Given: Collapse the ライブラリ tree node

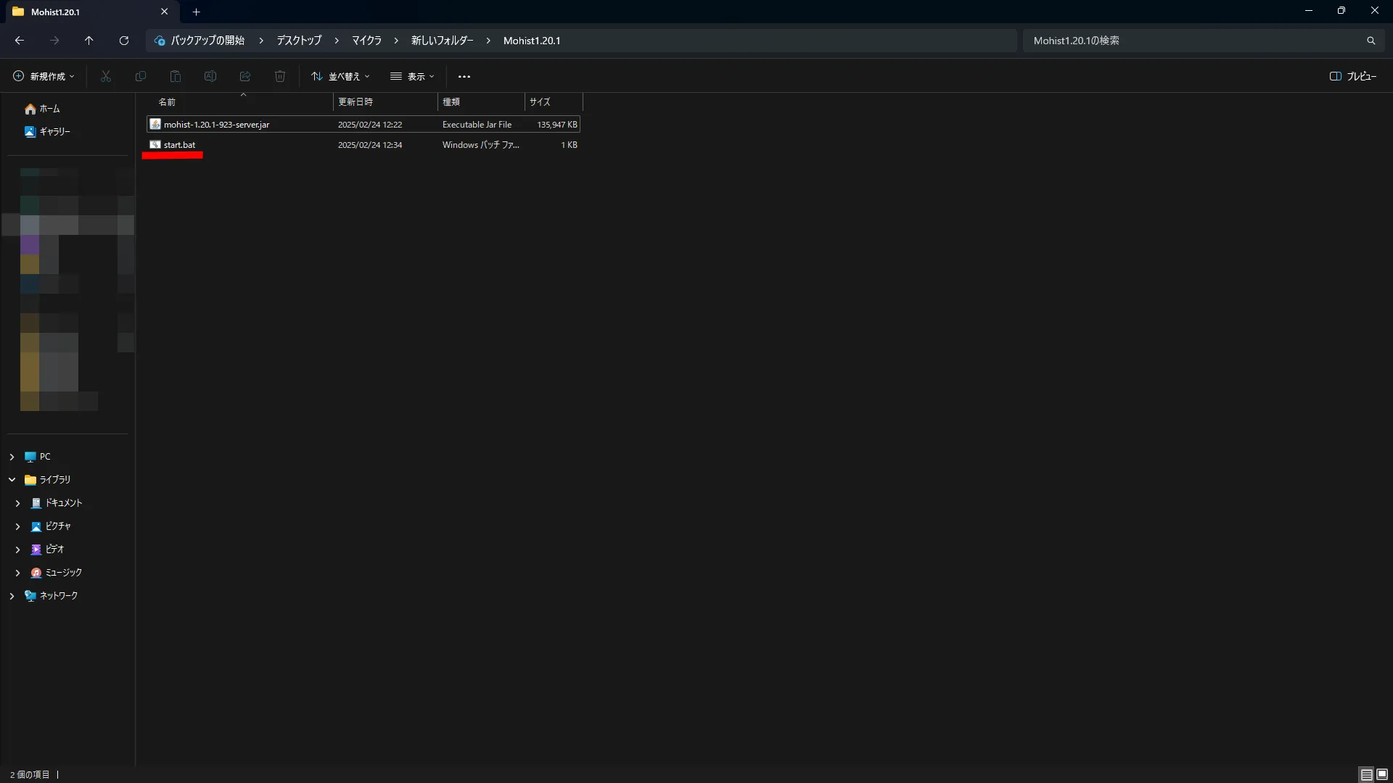Looking at the screenshot, I should point(12,480).
